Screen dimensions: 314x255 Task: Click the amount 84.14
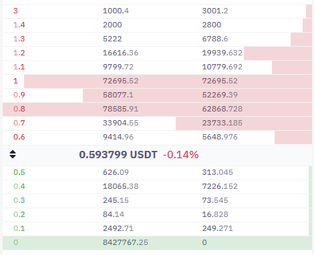point(114,214)
